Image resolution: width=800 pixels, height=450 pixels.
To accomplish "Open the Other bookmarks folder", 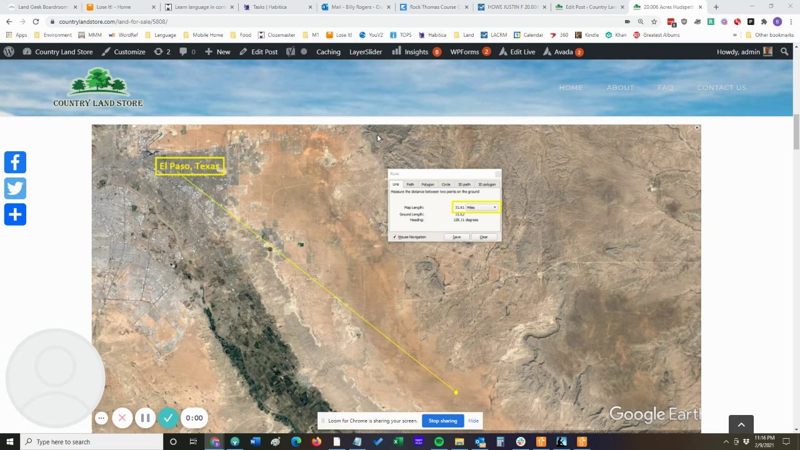I will point(769,35).
